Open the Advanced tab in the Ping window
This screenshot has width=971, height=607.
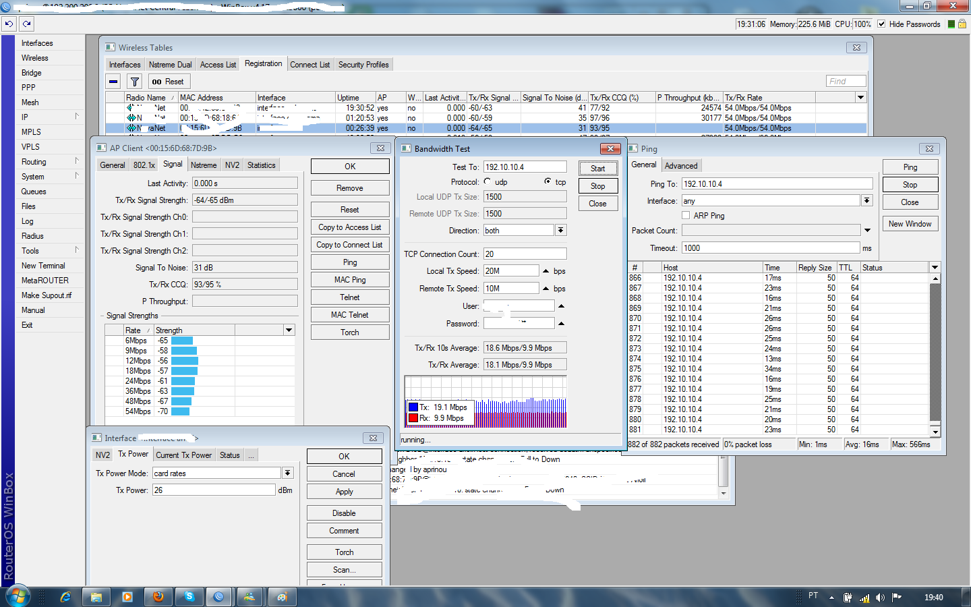[681, 165]
